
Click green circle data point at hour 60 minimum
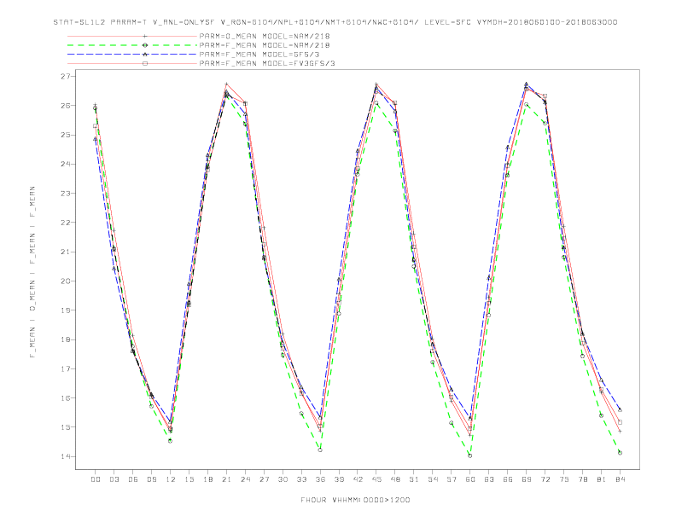click(470, 455)
